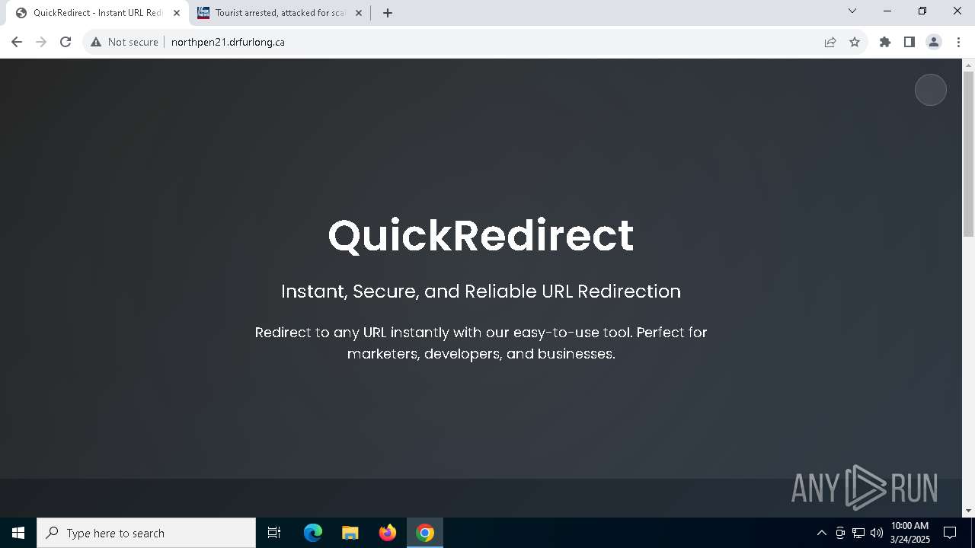This screenshot has height=548, width=975.
Task: Share this page via share icon
Action: (830, 42)
